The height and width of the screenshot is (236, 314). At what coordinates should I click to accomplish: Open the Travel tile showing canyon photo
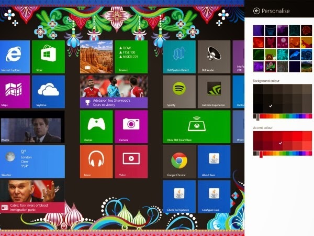pyautogui.click(x=96, y=57)
